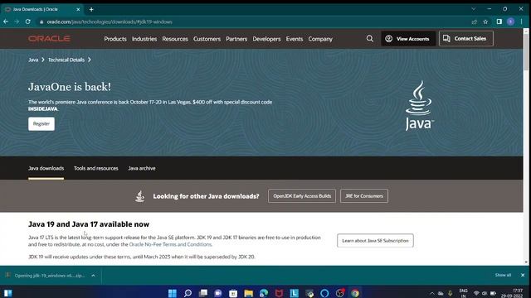Click the address bar URL field

pos(254,22)
